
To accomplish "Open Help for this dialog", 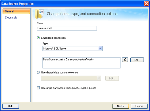I will pyautogui.click(x=11, y=106).
